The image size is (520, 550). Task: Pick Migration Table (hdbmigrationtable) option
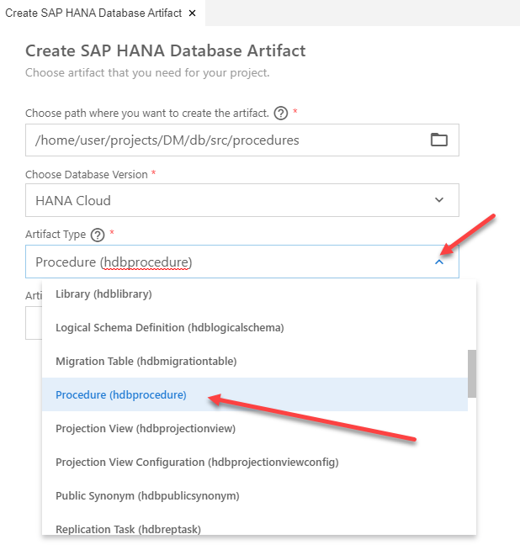click(255, 362)
